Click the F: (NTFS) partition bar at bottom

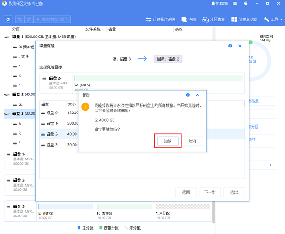tap(124, 206)
